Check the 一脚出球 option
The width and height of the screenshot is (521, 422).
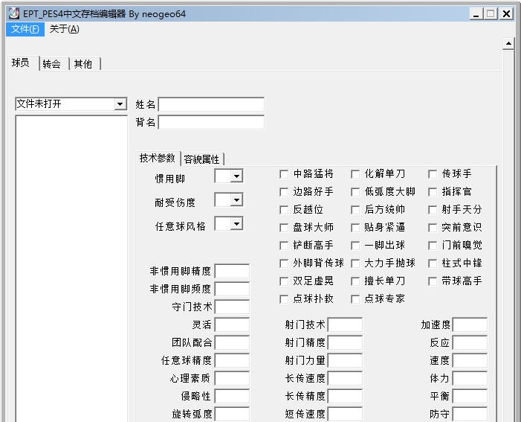click(355, 246)
